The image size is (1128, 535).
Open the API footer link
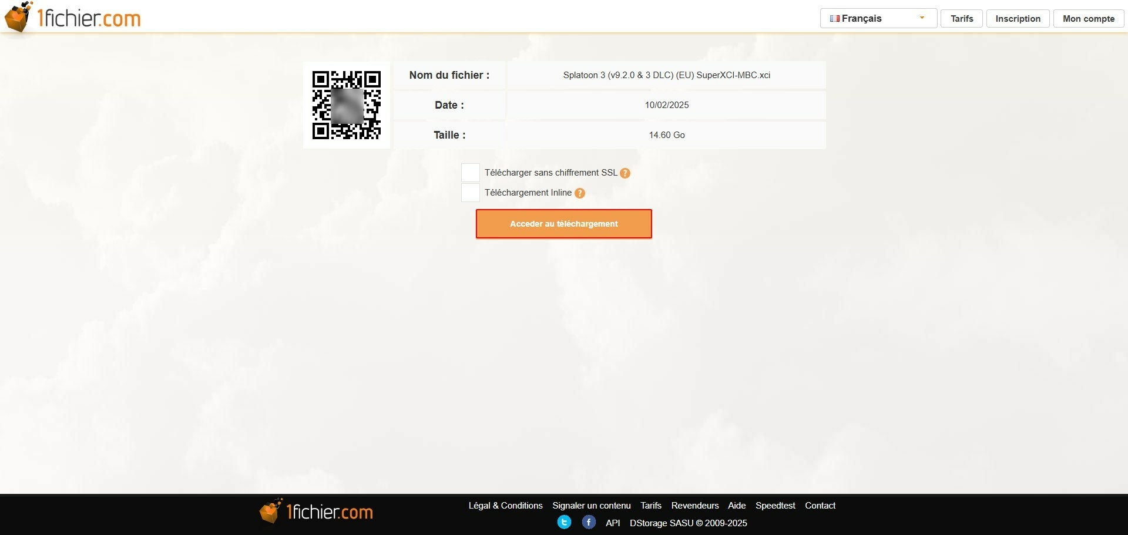click(x=613, y=523)
